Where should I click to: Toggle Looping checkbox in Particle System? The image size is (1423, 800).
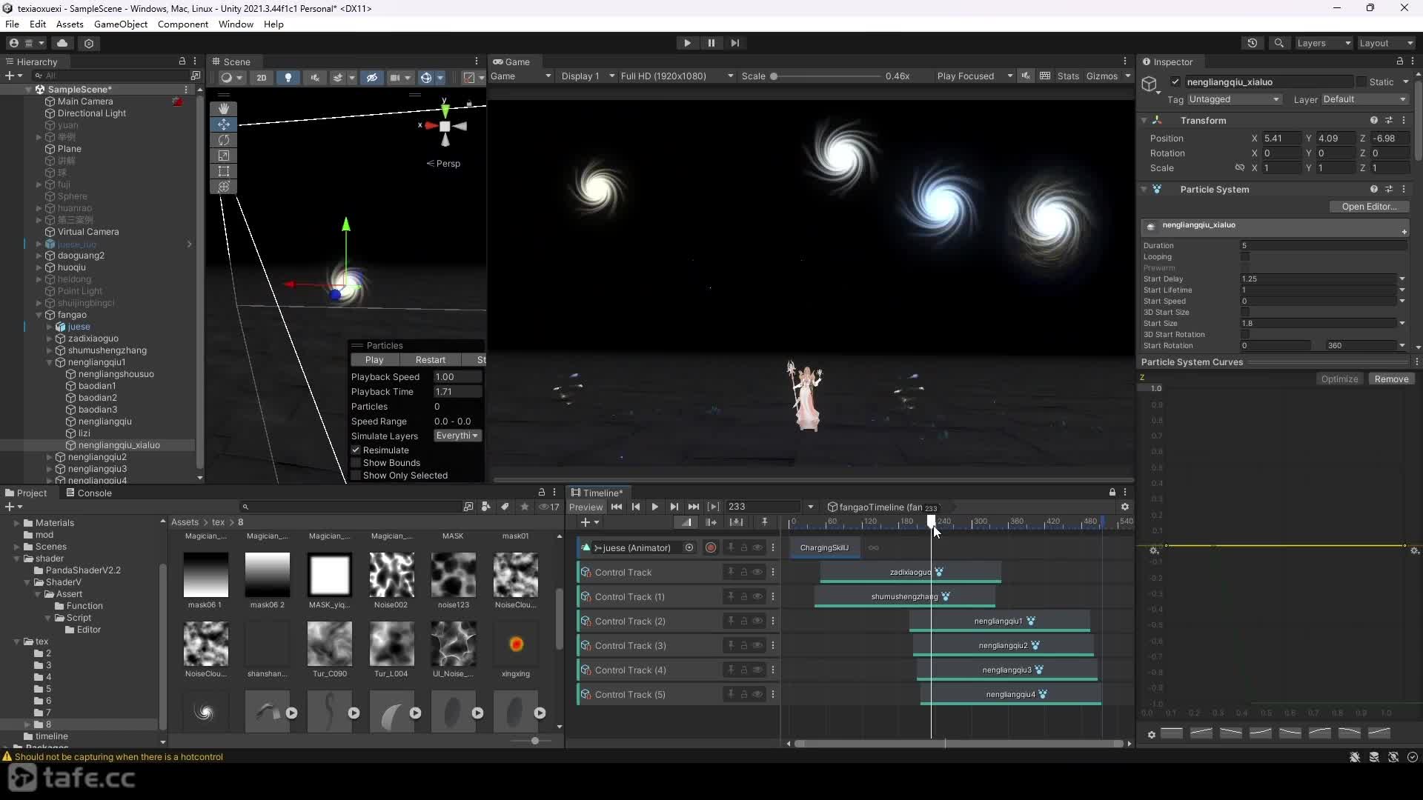pos(1245,257)
